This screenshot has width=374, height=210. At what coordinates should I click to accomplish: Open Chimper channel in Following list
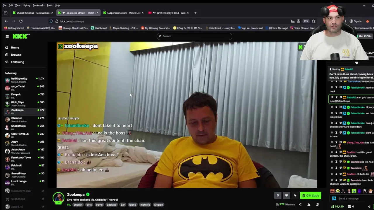[25, 119]
